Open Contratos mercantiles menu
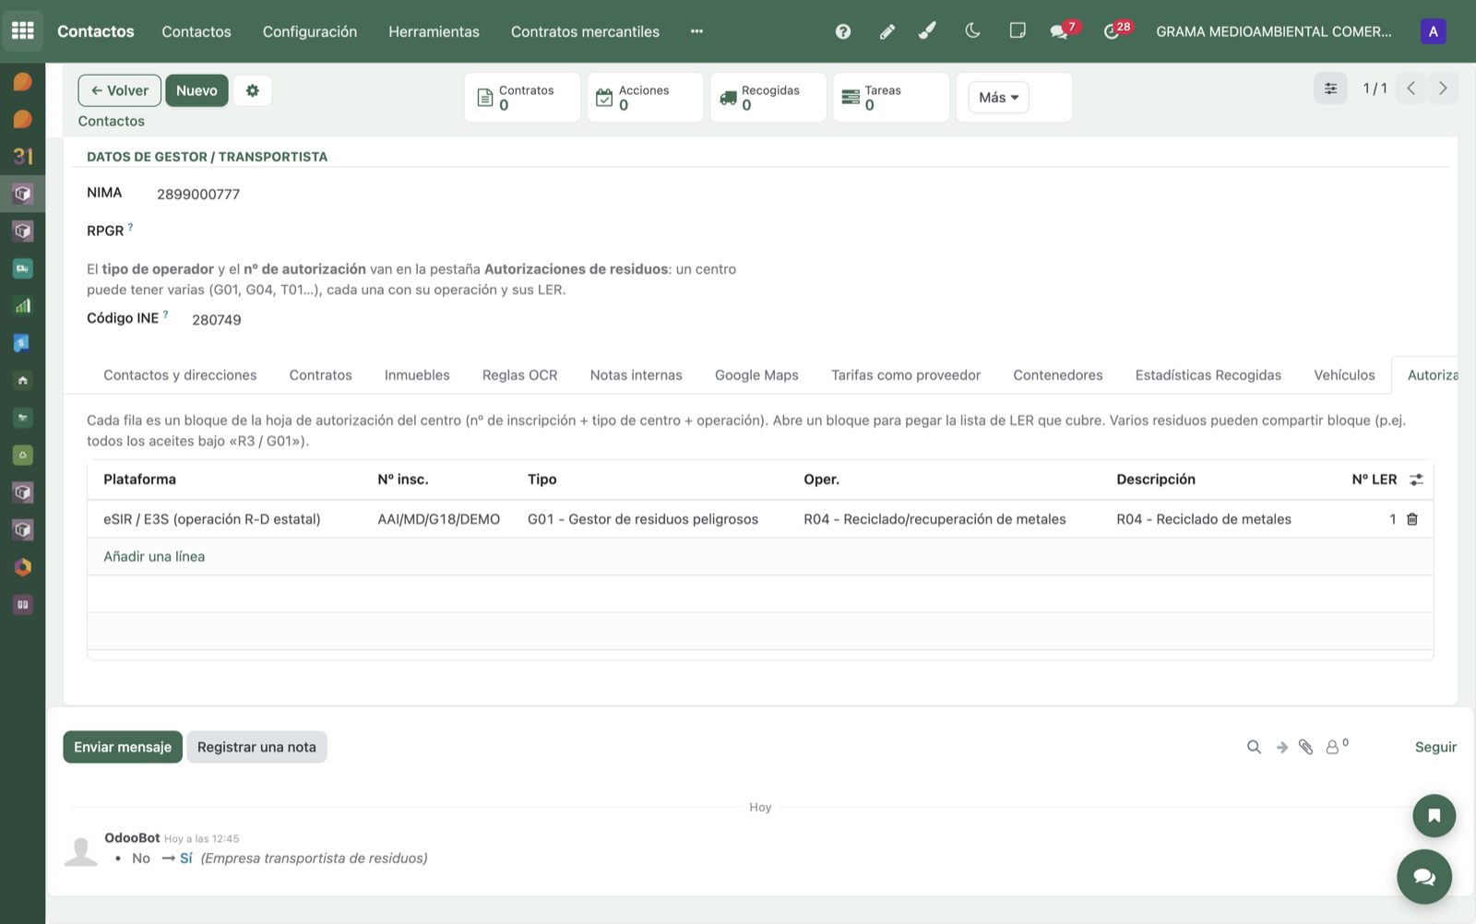 pyautogui.click(x=585, y=31)
